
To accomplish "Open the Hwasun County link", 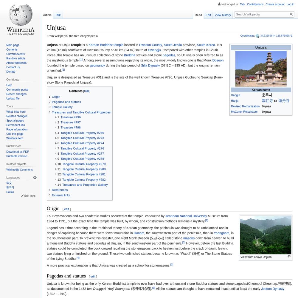I will 150,45.
